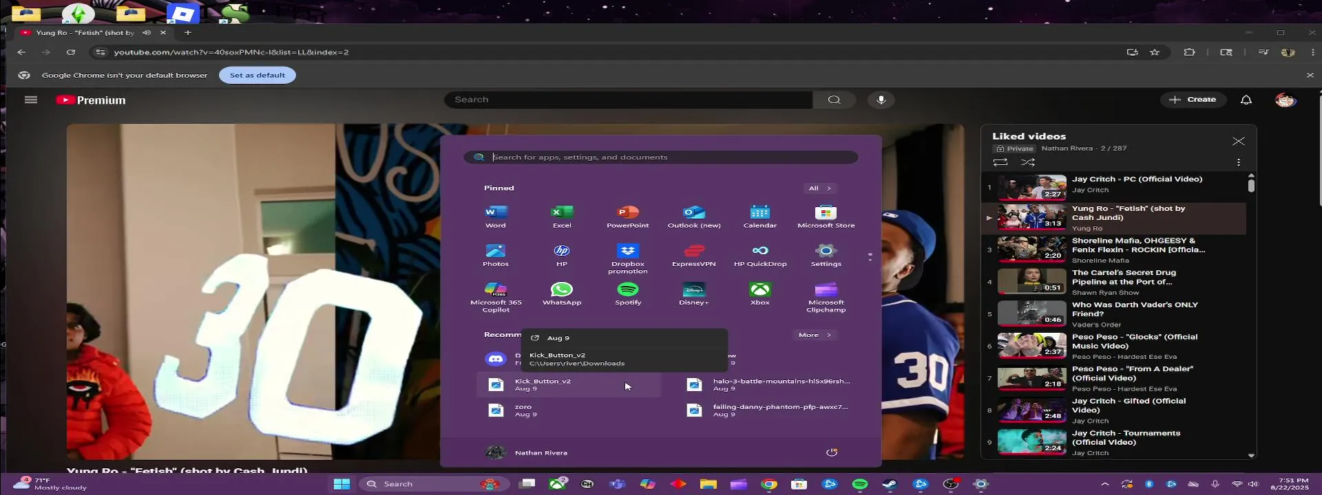Viewport: 1322px width, 495px height.
Task: Play The Cartel's Secret Drug Pipeline
Action: point(1114,282)
